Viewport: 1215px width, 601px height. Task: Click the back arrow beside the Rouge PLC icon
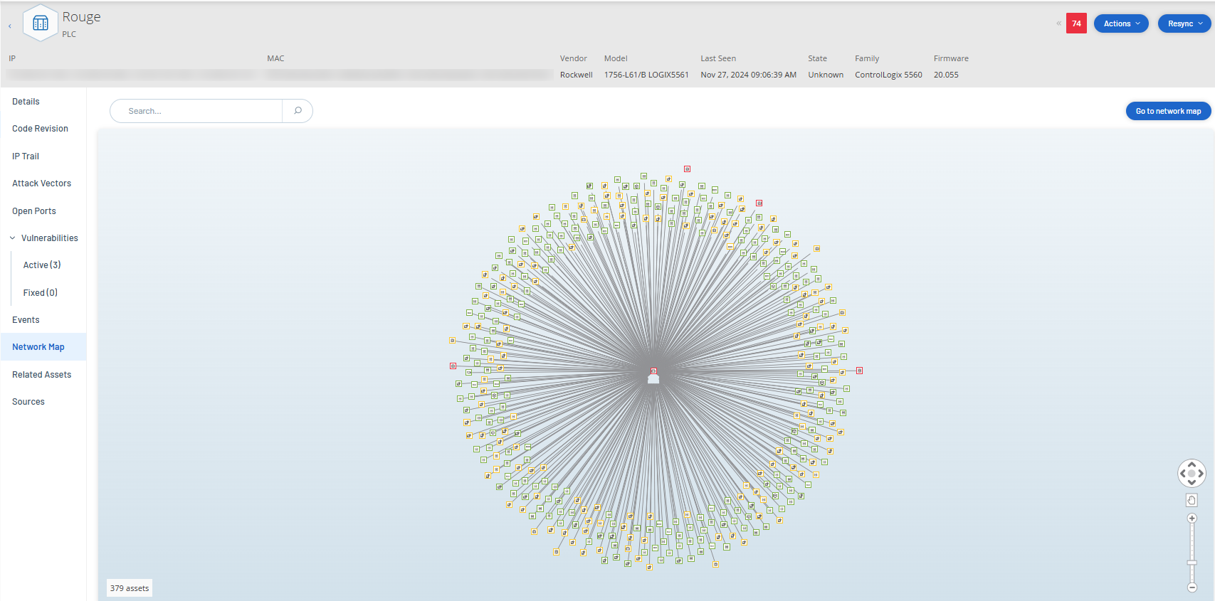[x=10, y=26]
